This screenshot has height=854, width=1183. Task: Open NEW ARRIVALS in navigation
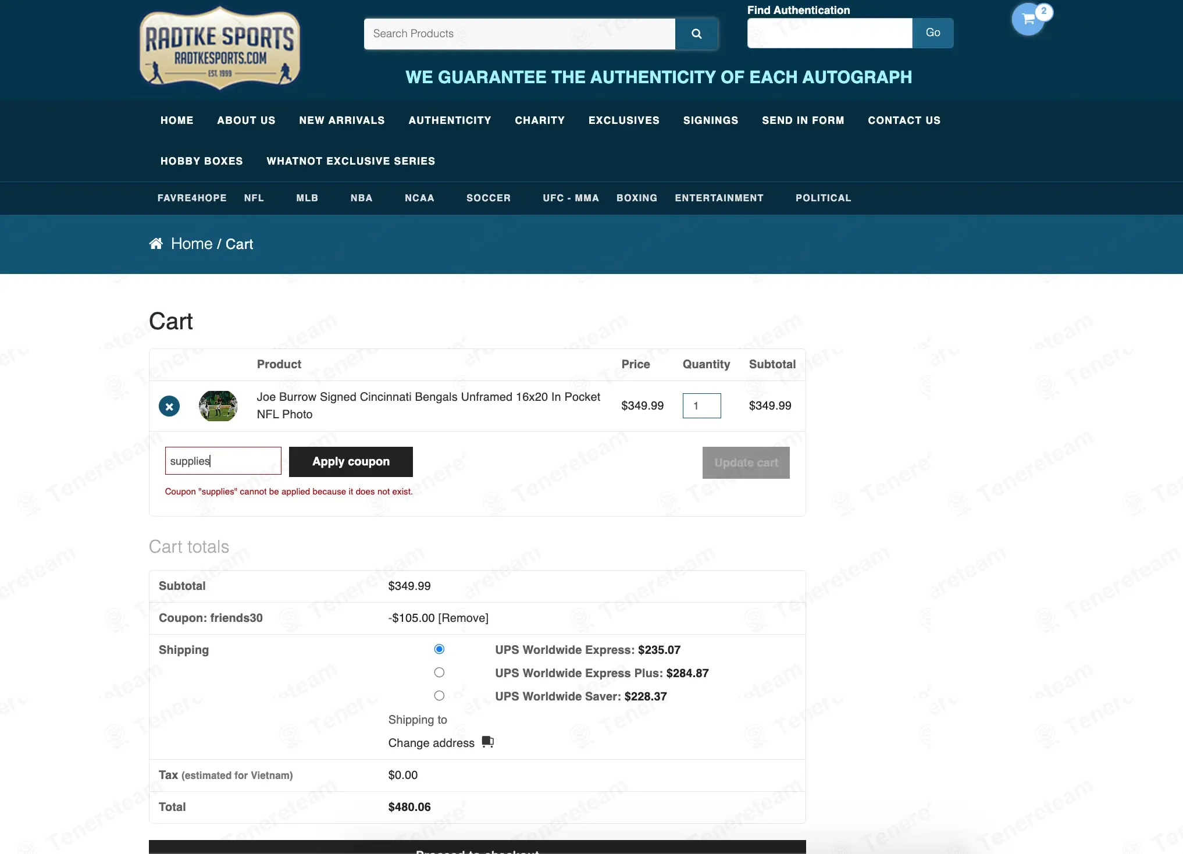click(342, 120)
